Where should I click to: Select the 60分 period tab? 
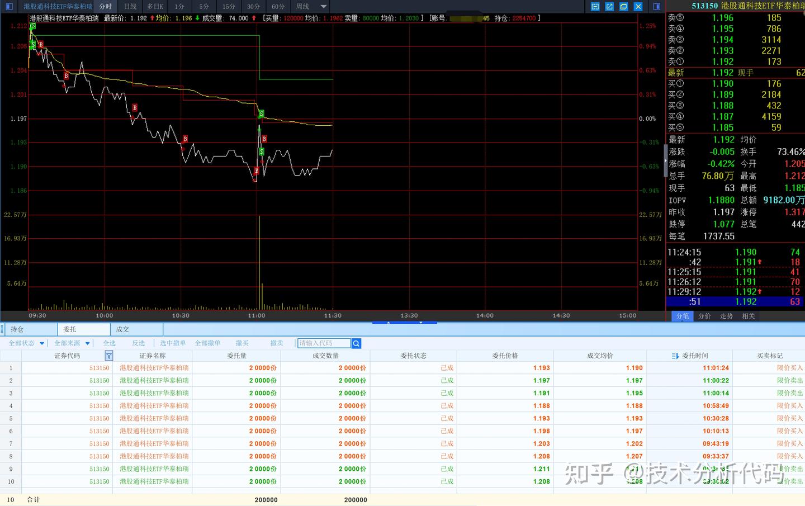[x=278, y=7]
